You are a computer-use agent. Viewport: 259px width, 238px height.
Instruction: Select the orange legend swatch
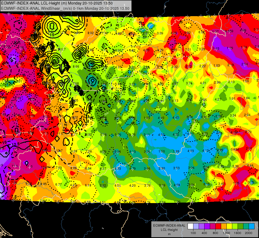pyautogui.click(x=224, y=226)
